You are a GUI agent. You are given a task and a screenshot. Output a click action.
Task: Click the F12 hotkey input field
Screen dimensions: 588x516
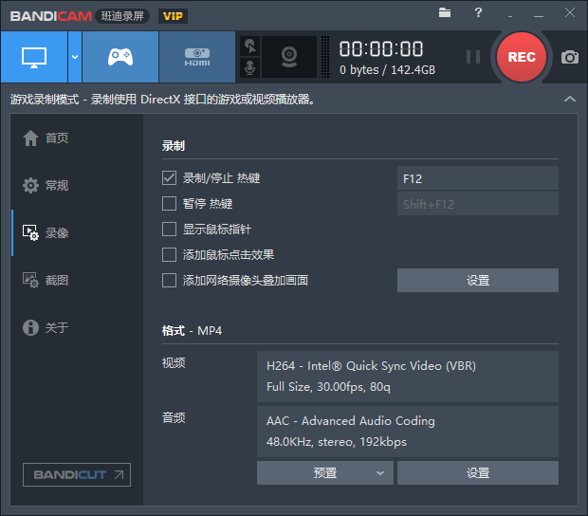478,178
